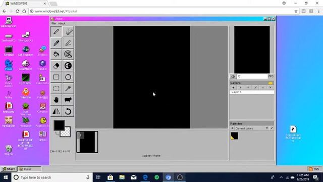The height and width of the screenshot is (182, 323).
Task: Click the add palette plus button
Action: coord(232,128)
